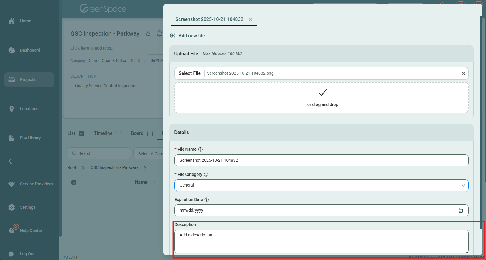Open the Select A Category dropdown
Viewport: 486px width, 260px height.
(x=148, y=153)
